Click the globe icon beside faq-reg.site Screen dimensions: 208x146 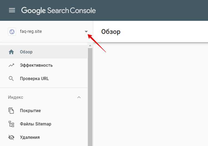tap(12, 32)
